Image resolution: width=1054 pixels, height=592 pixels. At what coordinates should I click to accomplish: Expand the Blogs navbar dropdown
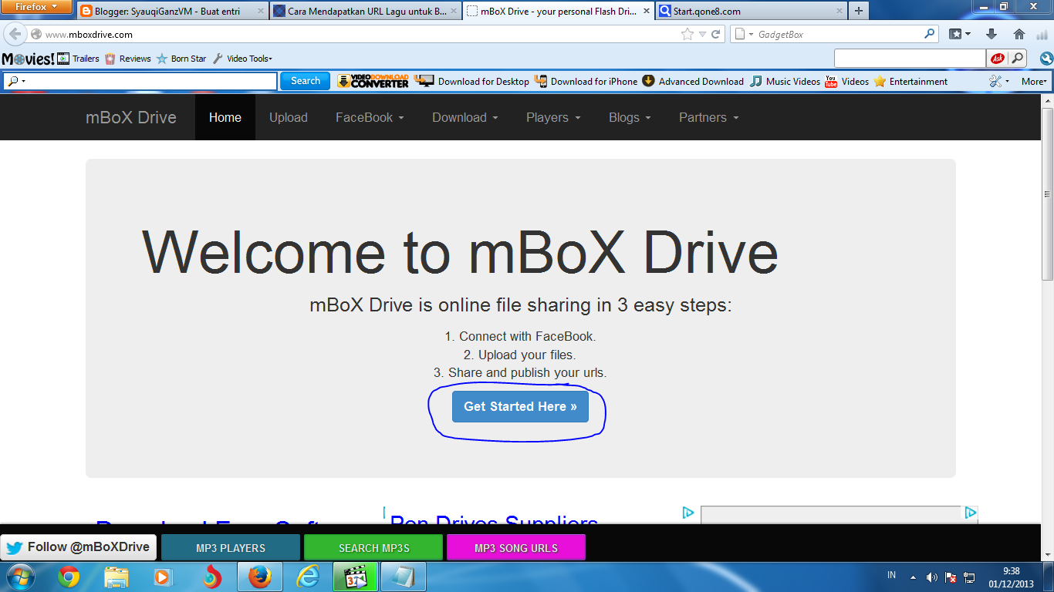tap(630, 117)
